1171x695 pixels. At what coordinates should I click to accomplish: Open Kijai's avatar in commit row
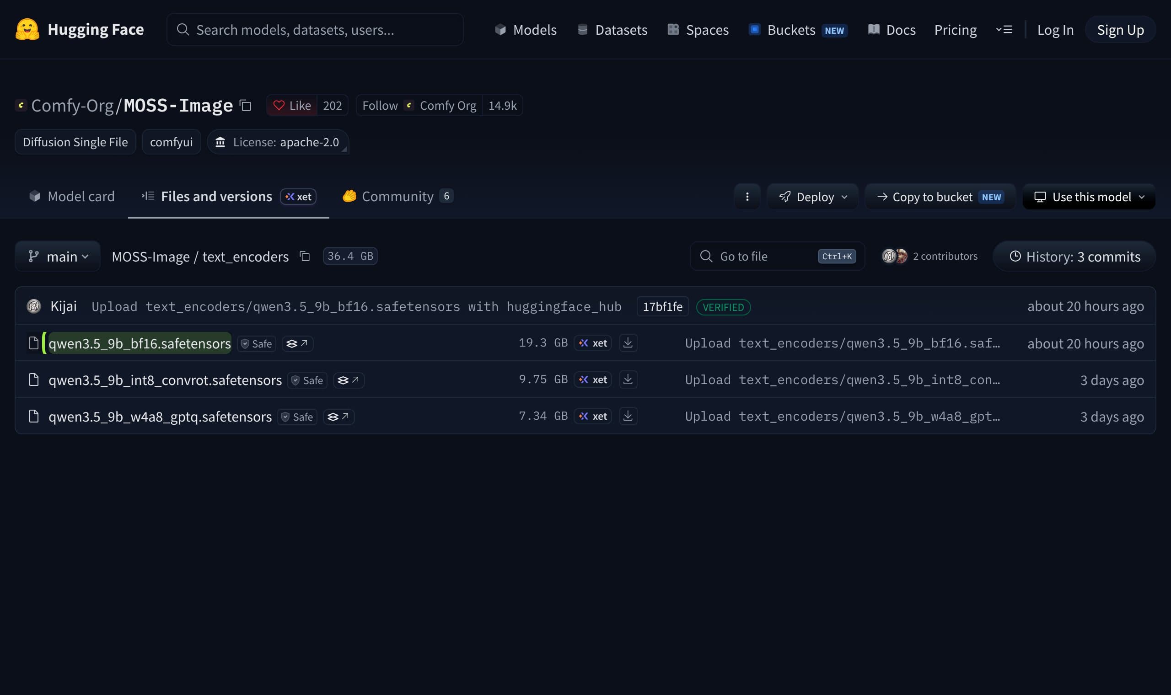pos(34,306)
